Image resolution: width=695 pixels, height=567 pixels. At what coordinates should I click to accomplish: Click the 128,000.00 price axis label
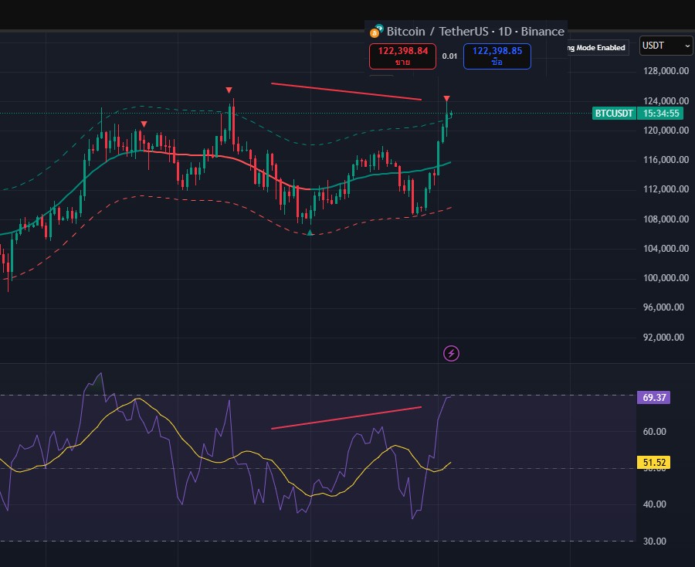[666, 71]
